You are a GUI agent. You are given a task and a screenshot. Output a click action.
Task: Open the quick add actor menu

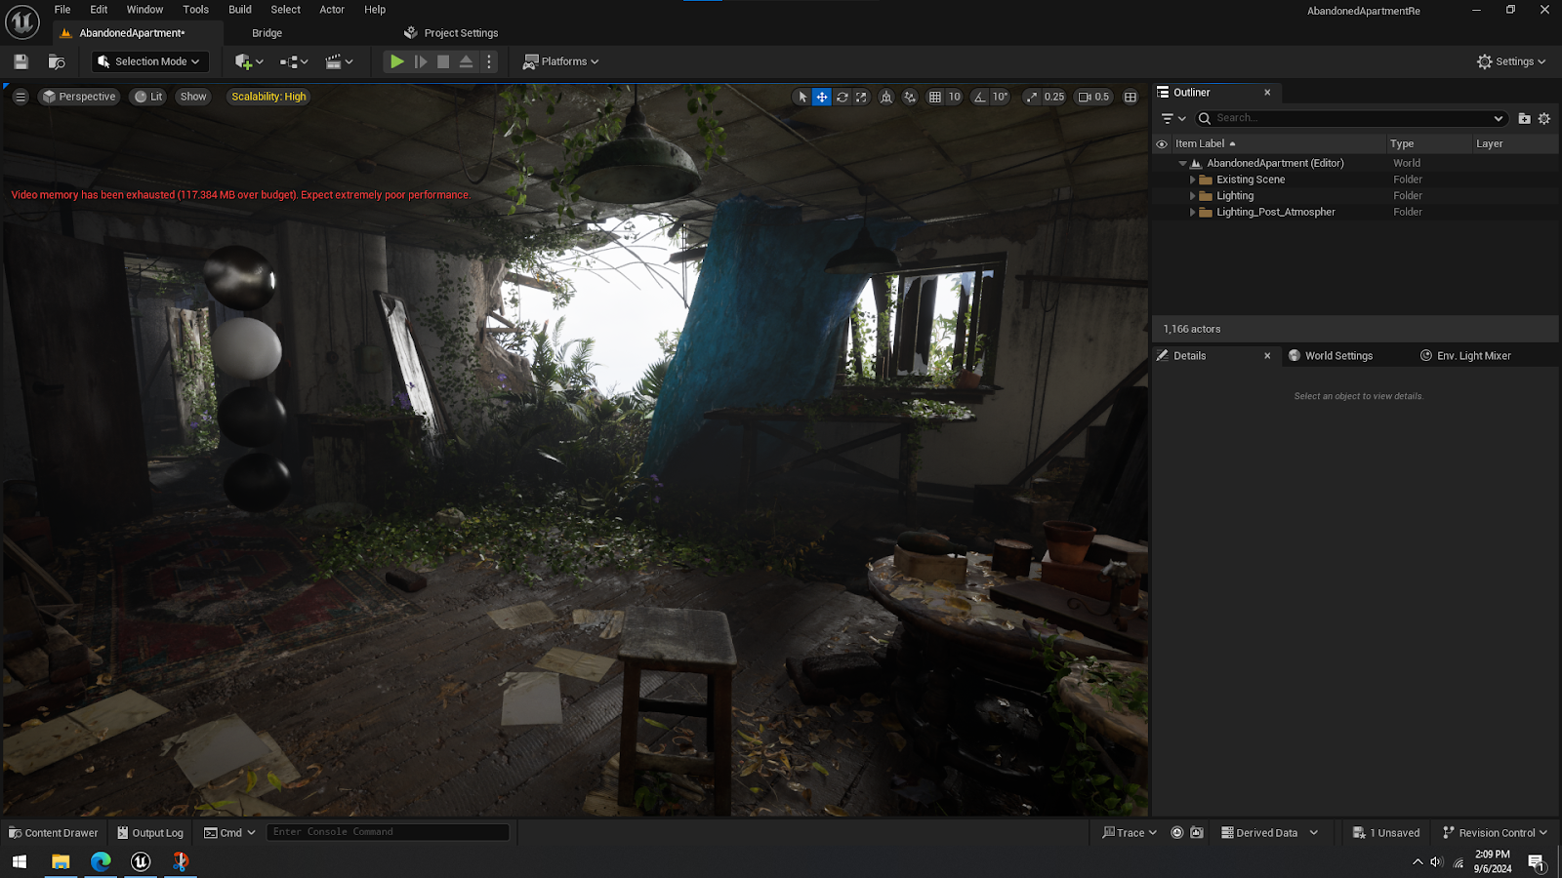click(x=249, y=61)
